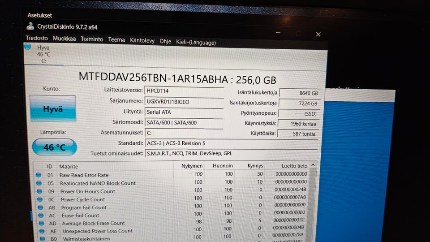Click the Liityntä field Serial ATA
This screenshot has width=430, height=242.
tap(184, 112)
